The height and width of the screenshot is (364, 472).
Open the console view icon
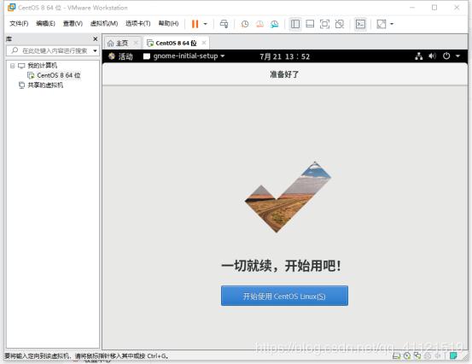tap(360, 24)
